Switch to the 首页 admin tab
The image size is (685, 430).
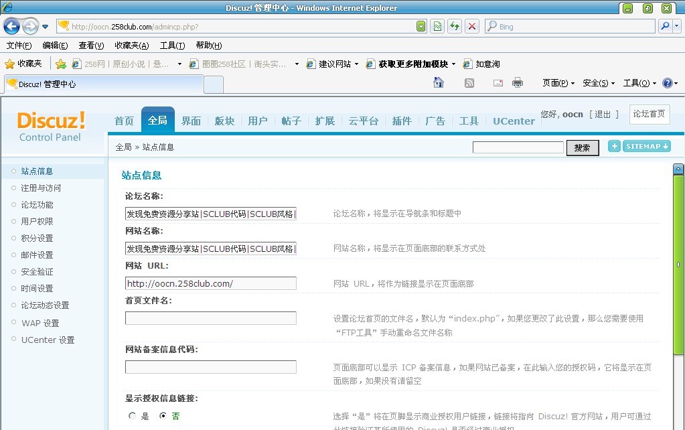tap(124, 121)
